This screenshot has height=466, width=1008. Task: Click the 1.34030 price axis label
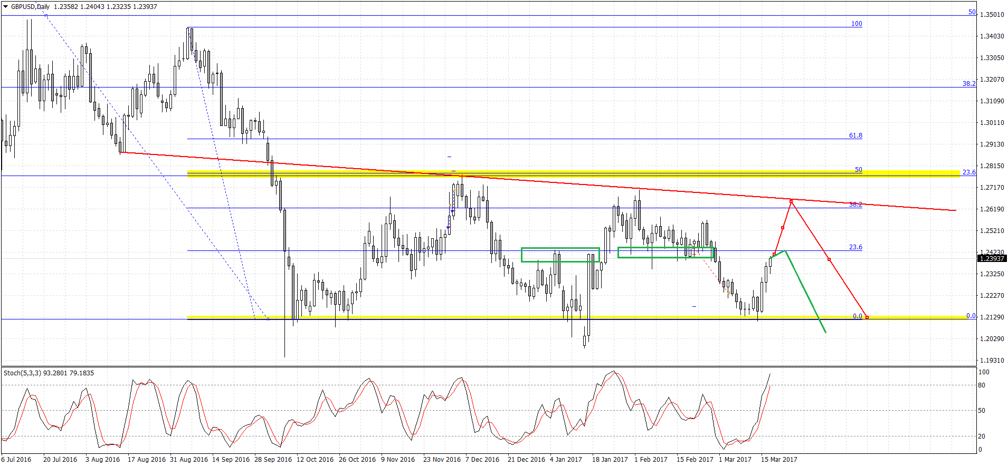992,36
